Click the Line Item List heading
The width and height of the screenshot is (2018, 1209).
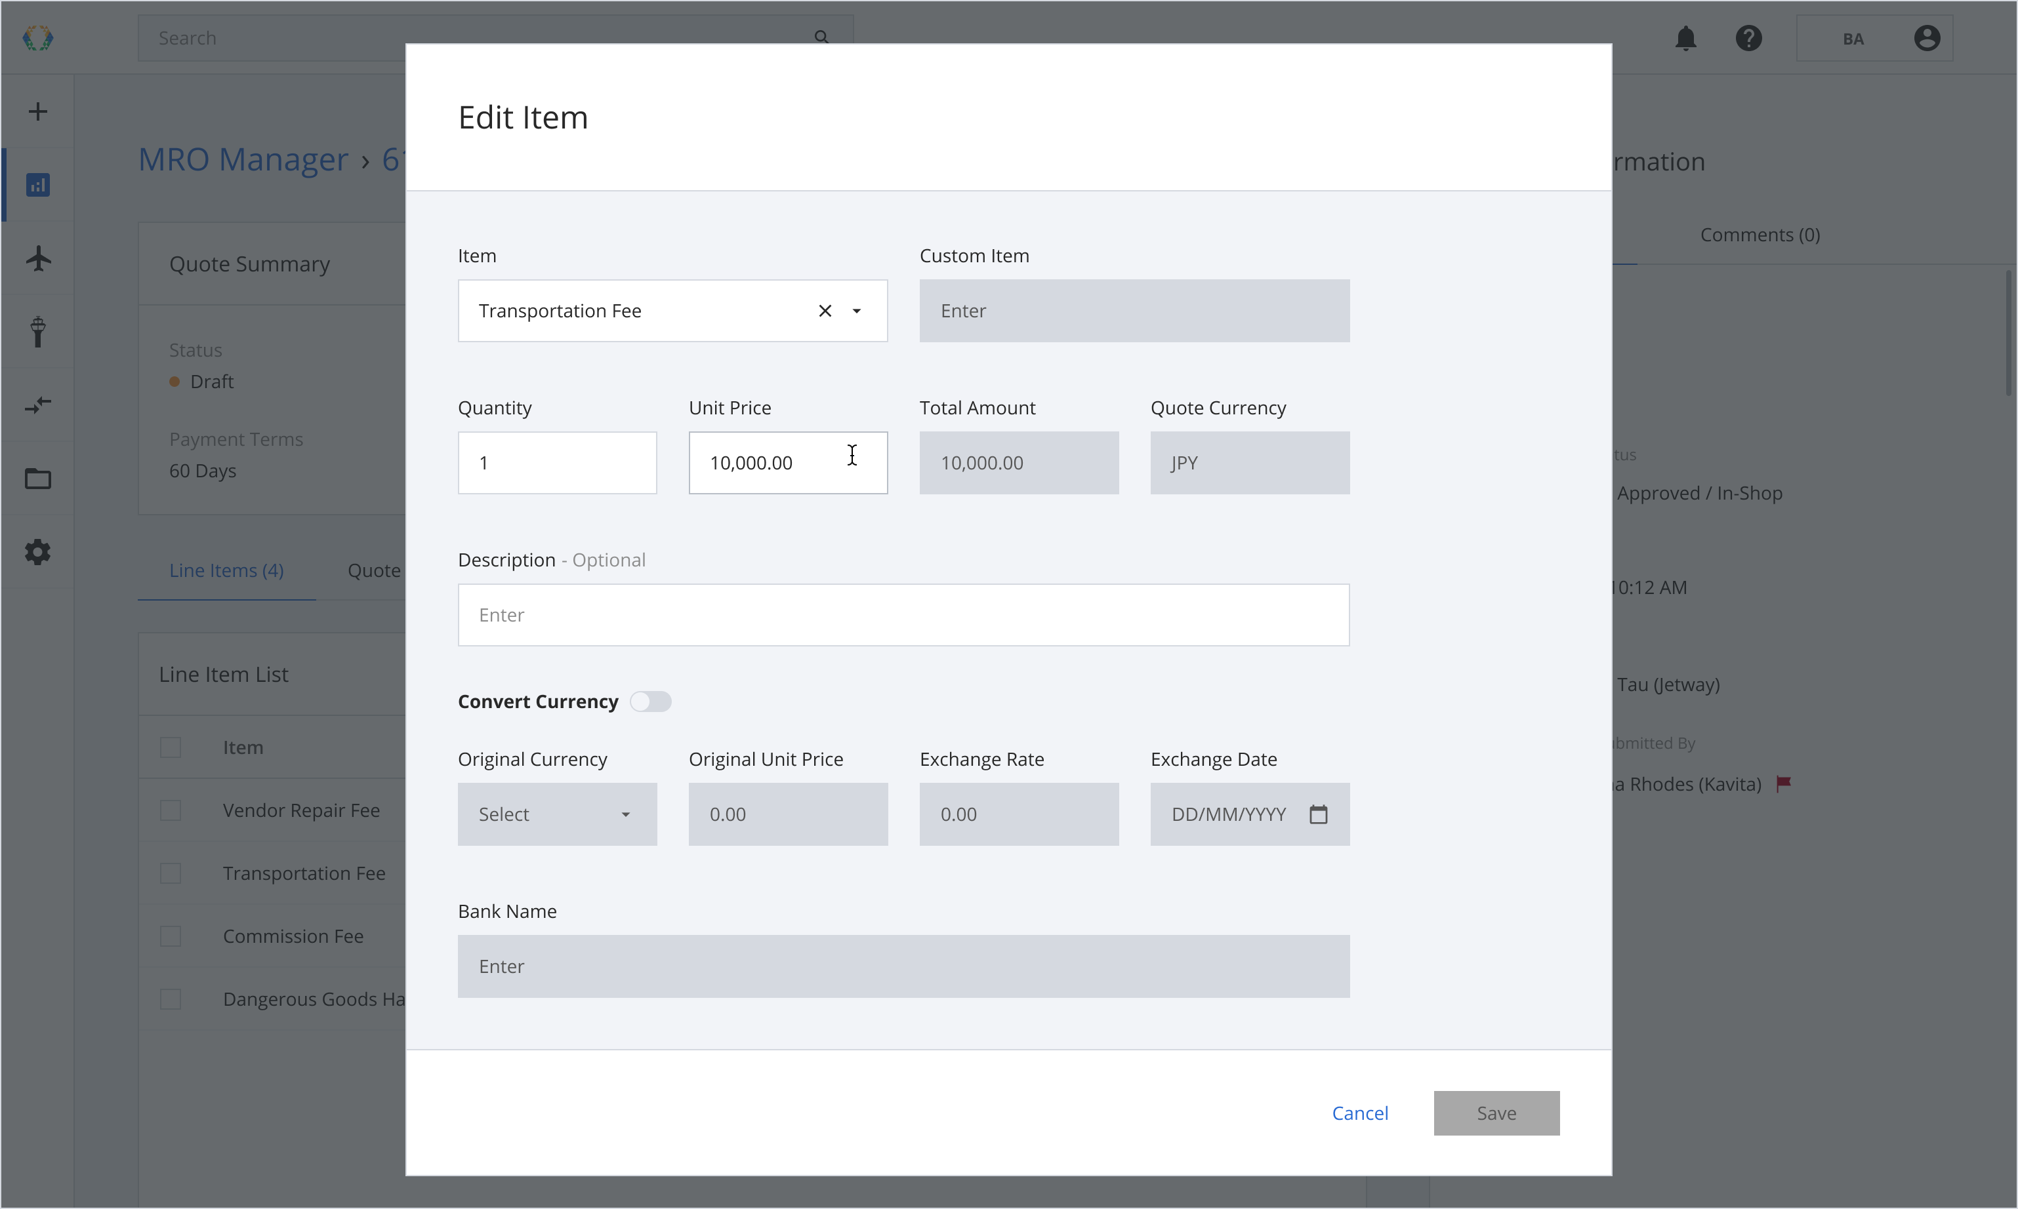223,675
